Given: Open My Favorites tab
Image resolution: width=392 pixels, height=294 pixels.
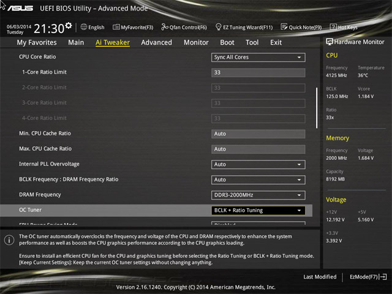Looking at the screenshot, I should (37, 42).
